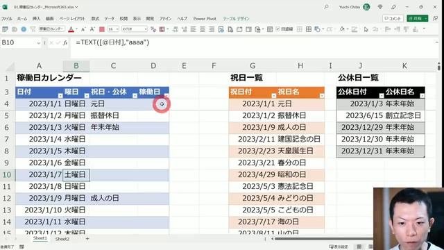The height and width of the screenshot is (250, 444).
Task: Click the blue circle icon in toolbar
Action: [x=24, y=29]
